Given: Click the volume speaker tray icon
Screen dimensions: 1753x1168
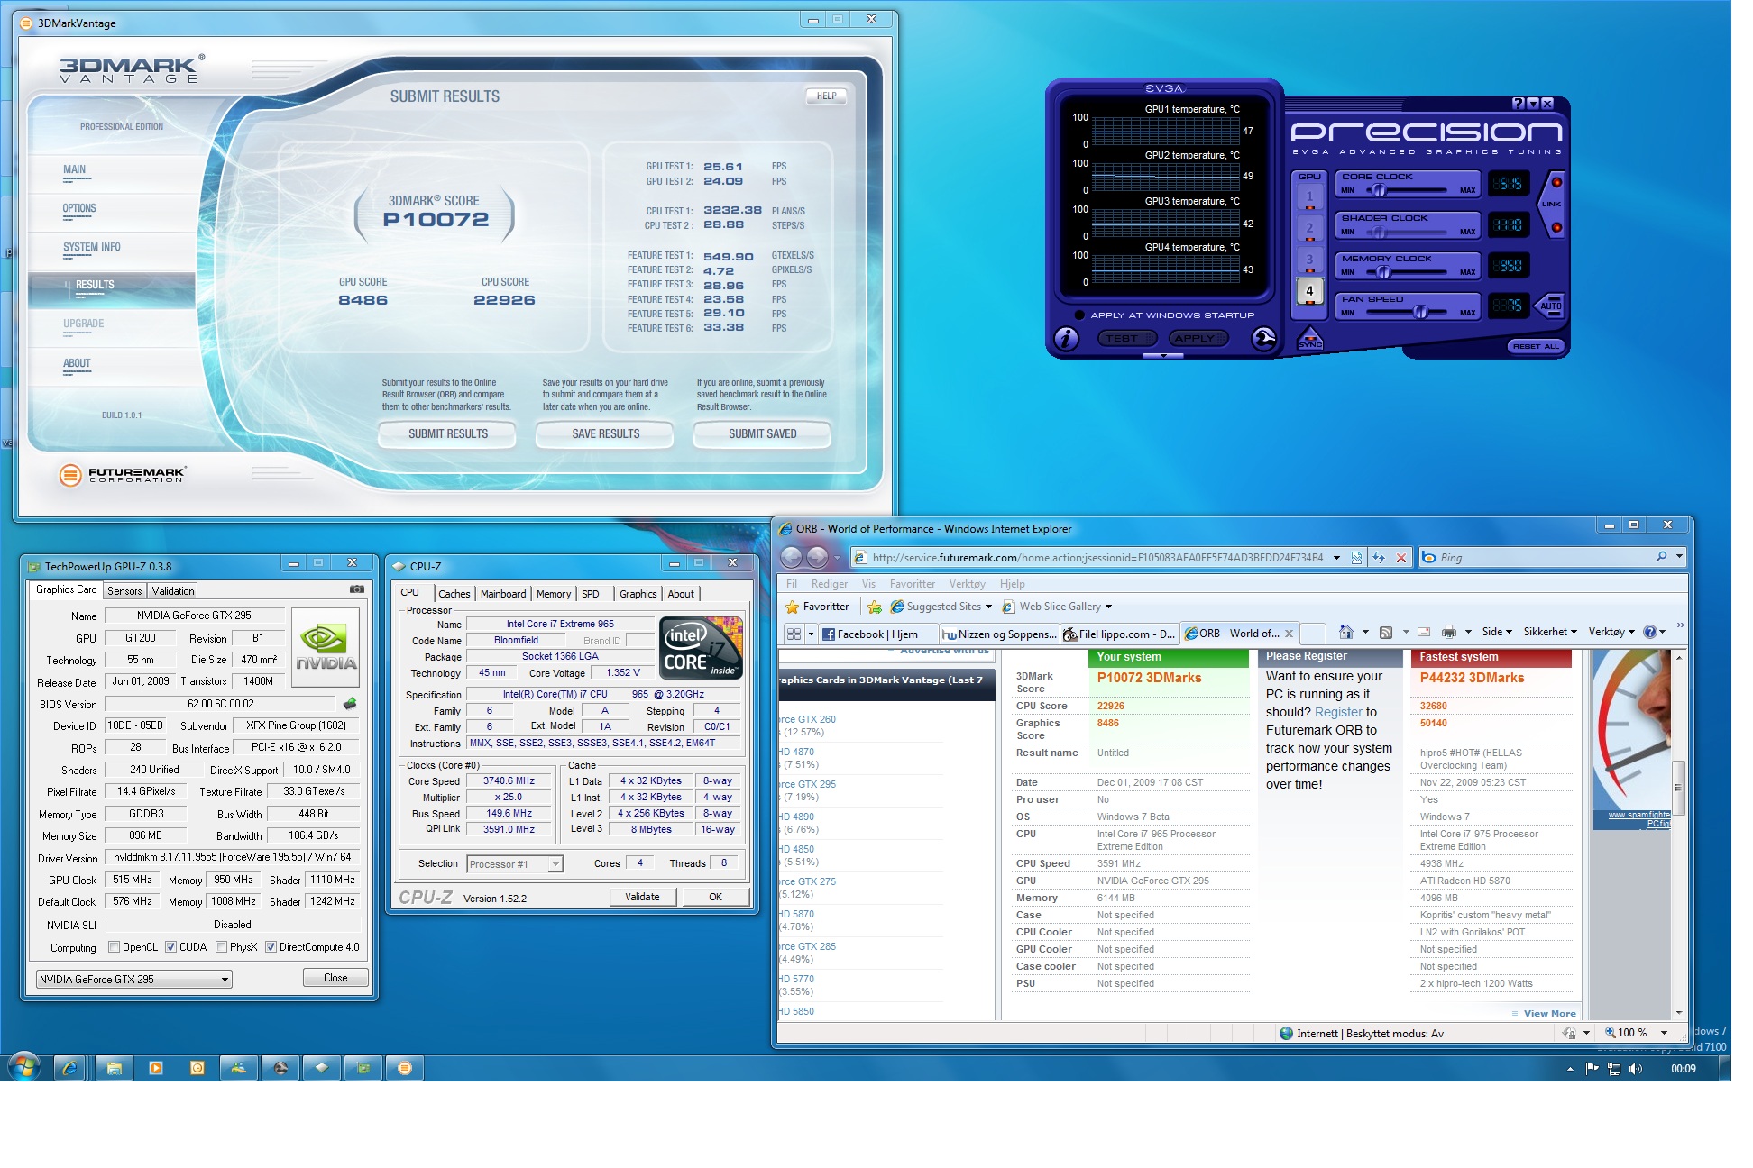Looking at the screenshot, I should coord(1637,1069).
